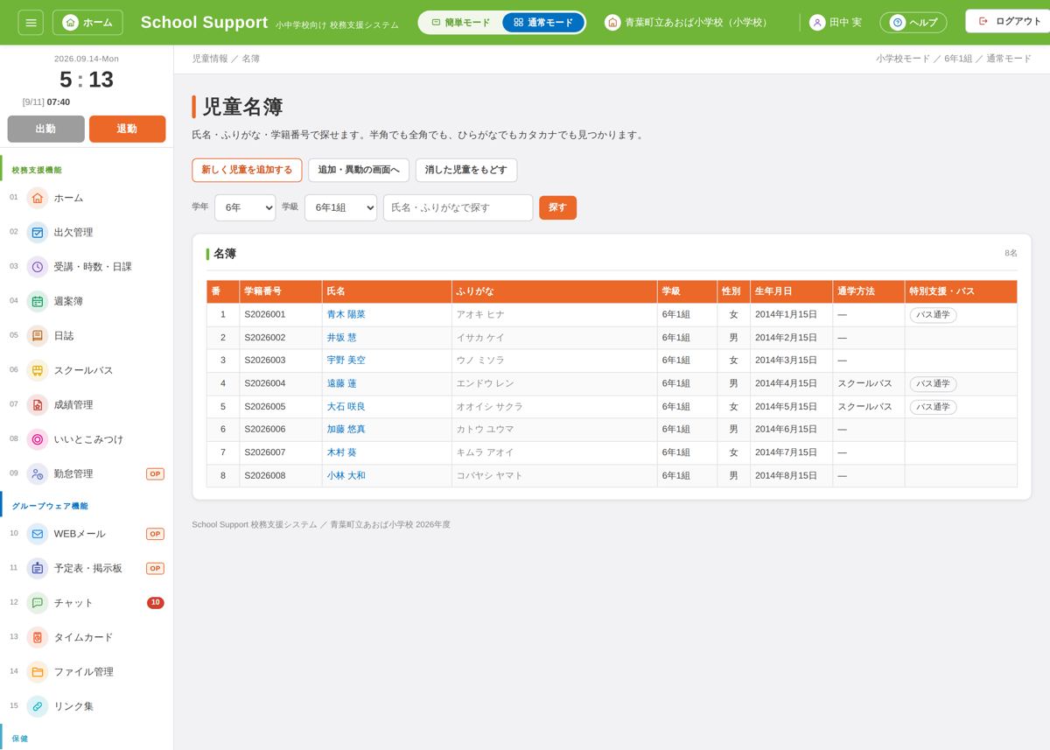
Task: Switch to 簡単モード
Action: tap(461, 22)
